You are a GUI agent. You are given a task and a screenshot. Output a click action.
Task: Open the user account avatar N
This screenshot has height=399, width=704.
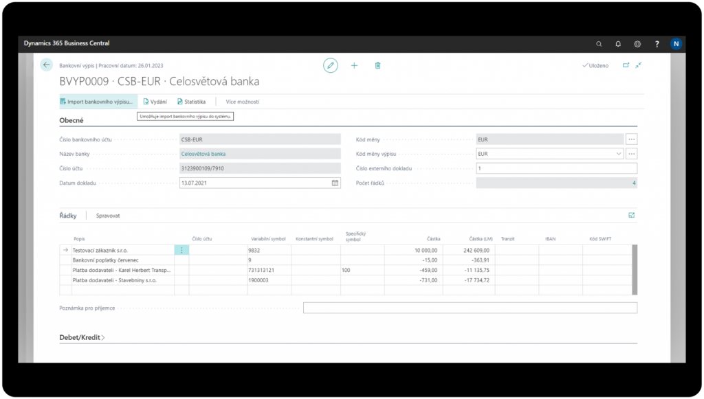(676, 43)
